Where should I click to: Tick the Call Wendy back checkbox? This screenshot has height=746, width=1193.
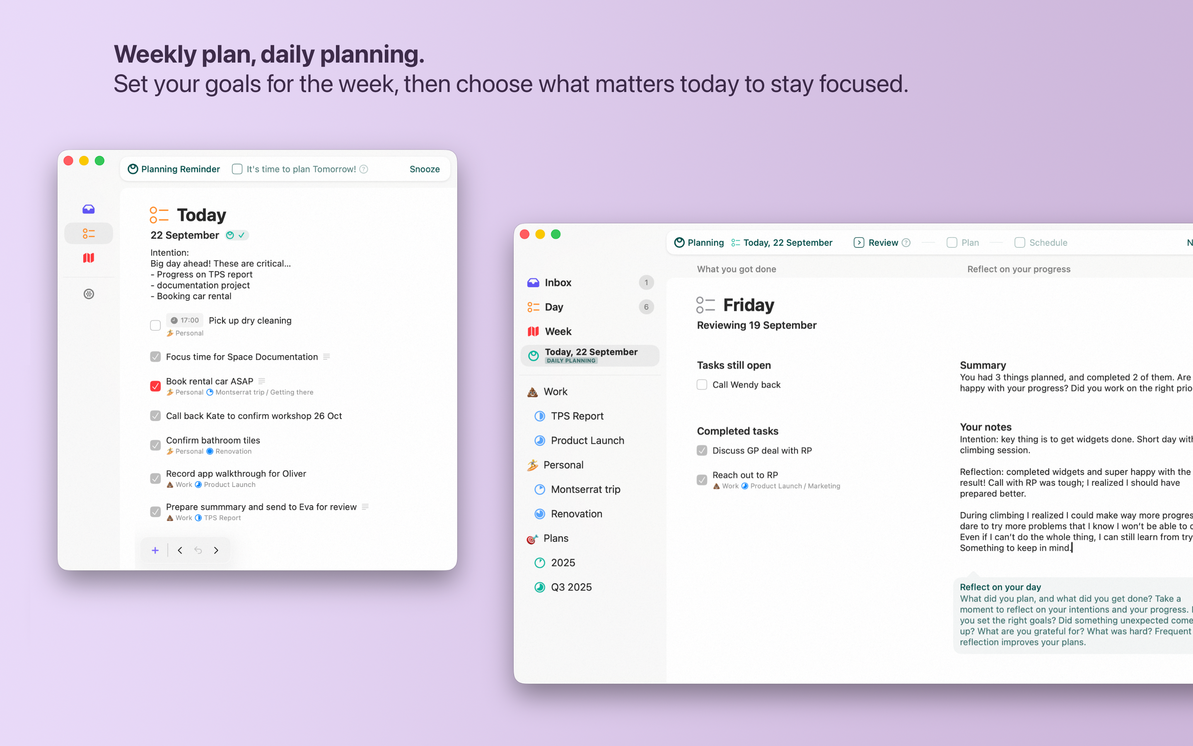pyautogui.click(x=701, y=385)
